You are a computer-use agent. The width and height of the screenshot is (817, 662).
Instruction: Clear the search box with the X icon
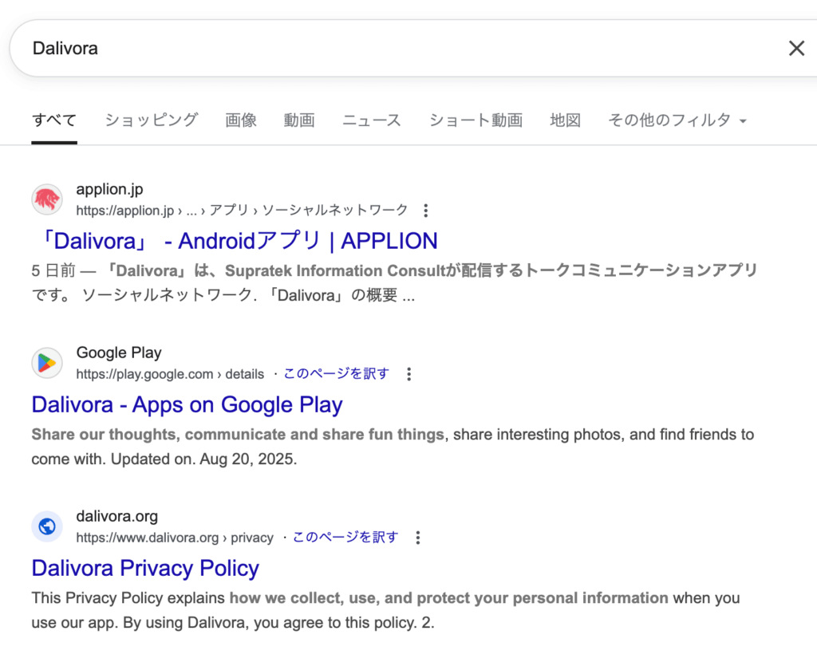coord(796,49)
